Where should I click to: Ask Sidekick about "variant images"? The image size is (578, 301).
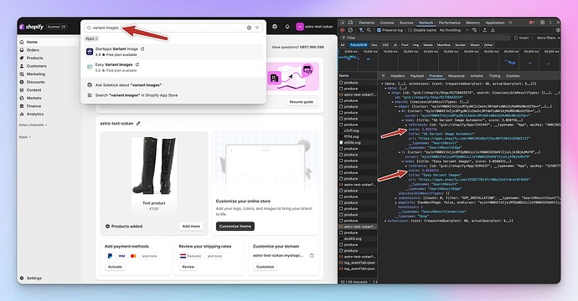[128, 85]
